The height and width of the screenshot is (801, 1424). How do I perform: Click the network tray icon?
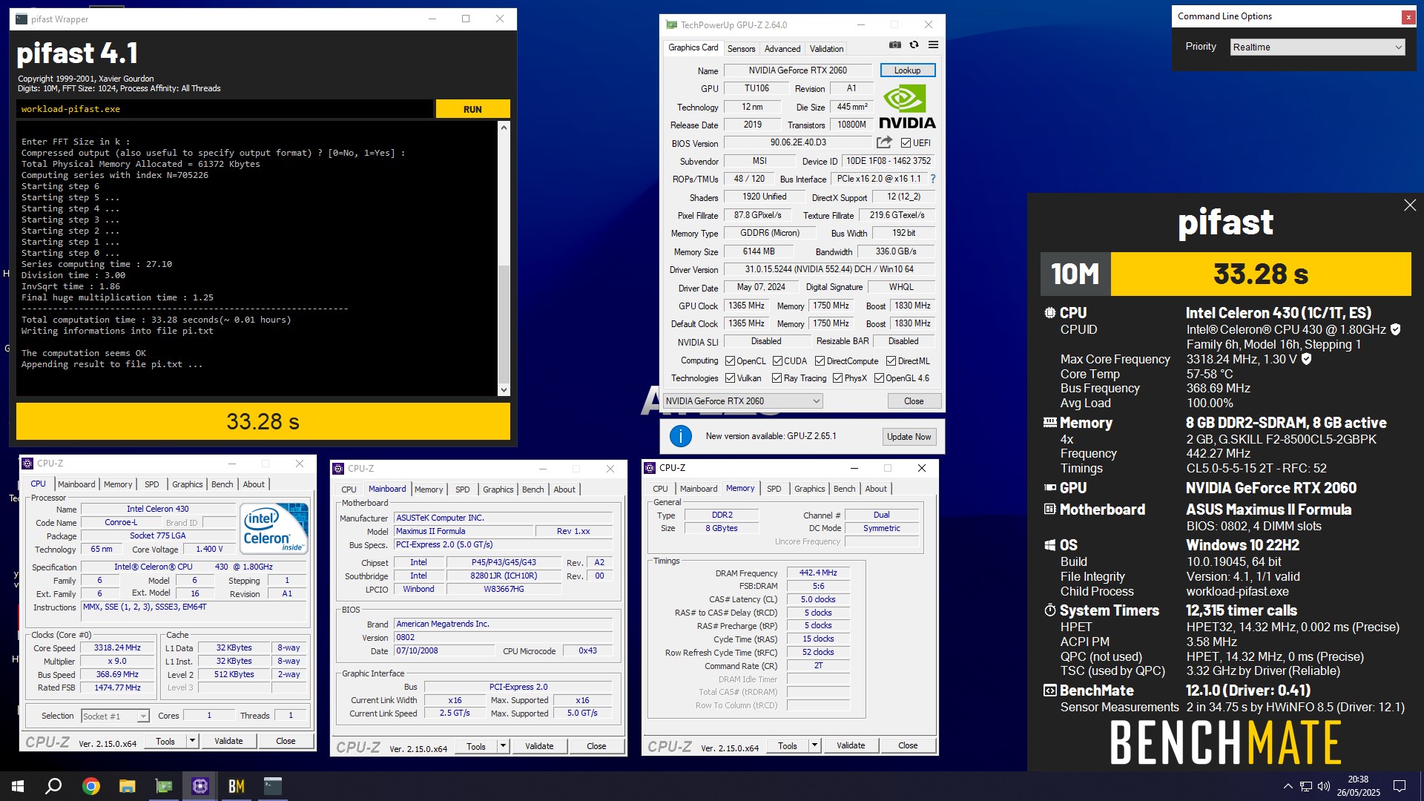[1306, 786]
